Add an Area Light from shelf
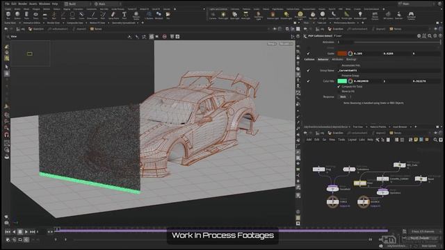The image size is (445, 250). tap(245, 15)
